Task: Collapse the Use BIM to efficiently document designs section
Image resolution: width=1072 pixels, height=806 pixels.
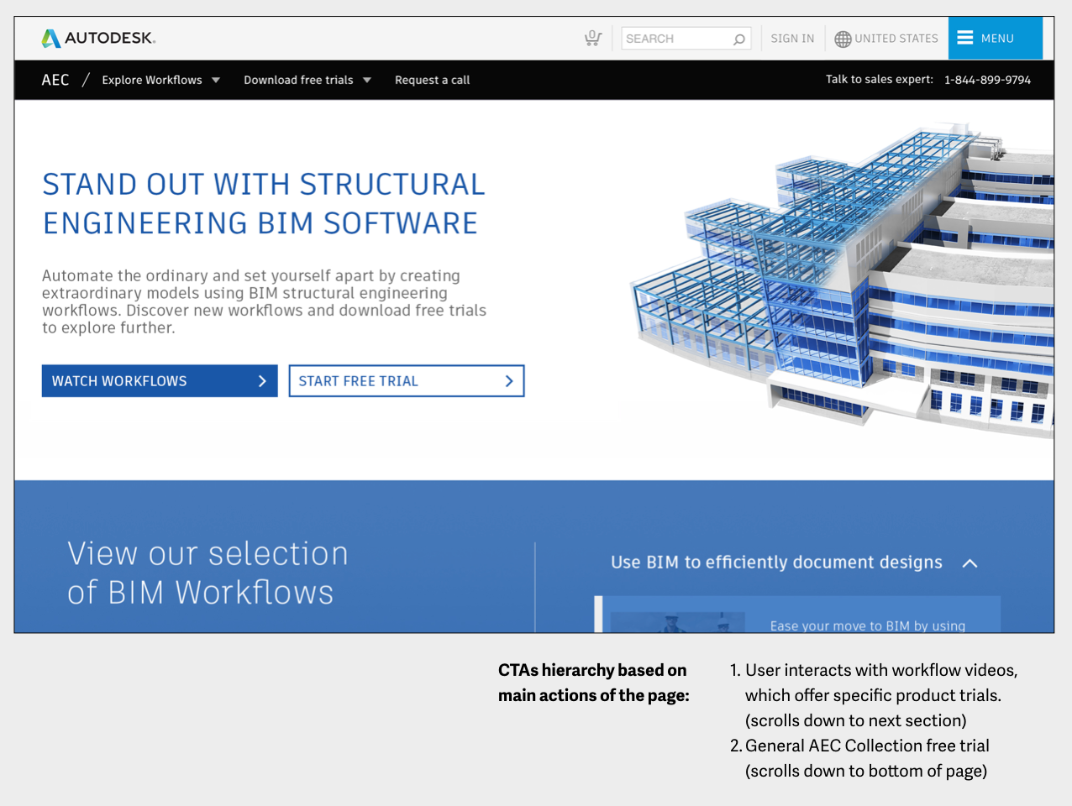Action: (794, 563)
